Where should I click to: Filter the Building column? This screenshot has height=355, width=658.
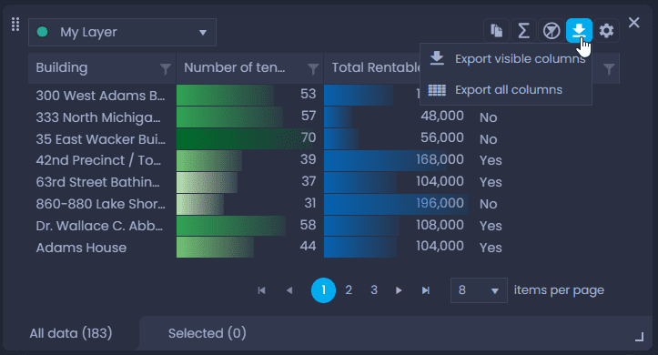166,68
